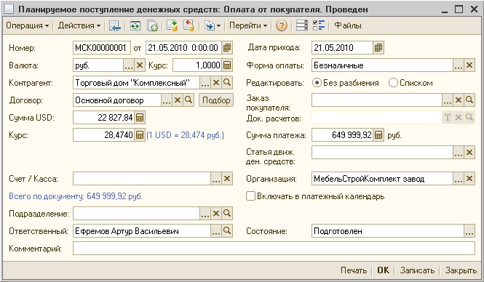Open the Действия menu

pyautogui.click(x=79, y=25)
